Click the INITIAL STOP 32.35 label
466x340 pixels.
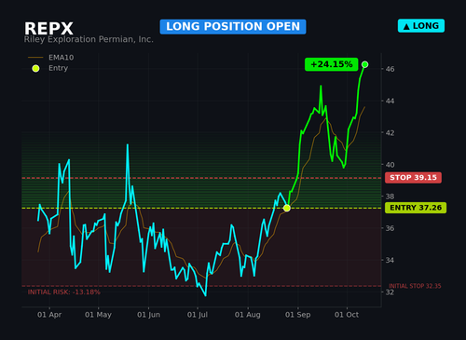pos(415,286)
